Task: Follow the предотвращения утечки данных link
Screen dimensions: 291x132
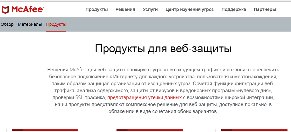Action: click(144, 97)
